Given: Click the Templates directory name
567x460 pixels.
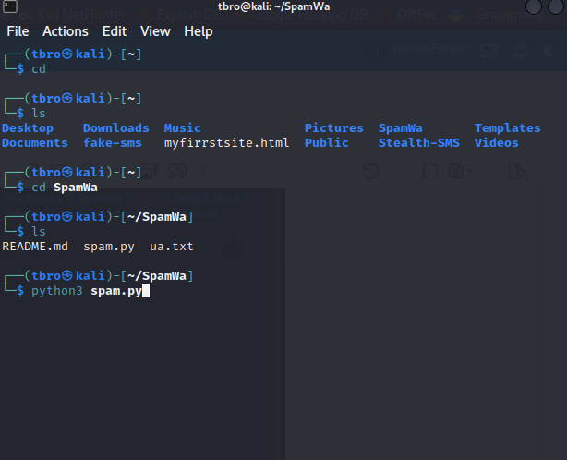Looking at the screenshot, I should pos(507,128).
